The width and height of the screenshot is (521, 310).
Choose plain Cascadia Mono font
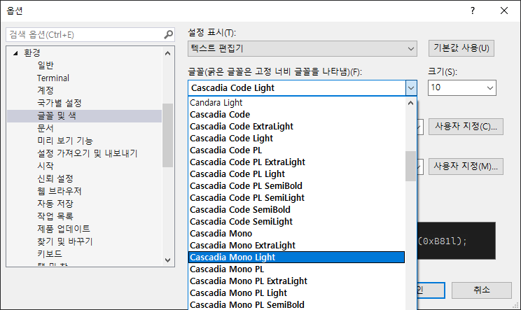click(296, 234)
